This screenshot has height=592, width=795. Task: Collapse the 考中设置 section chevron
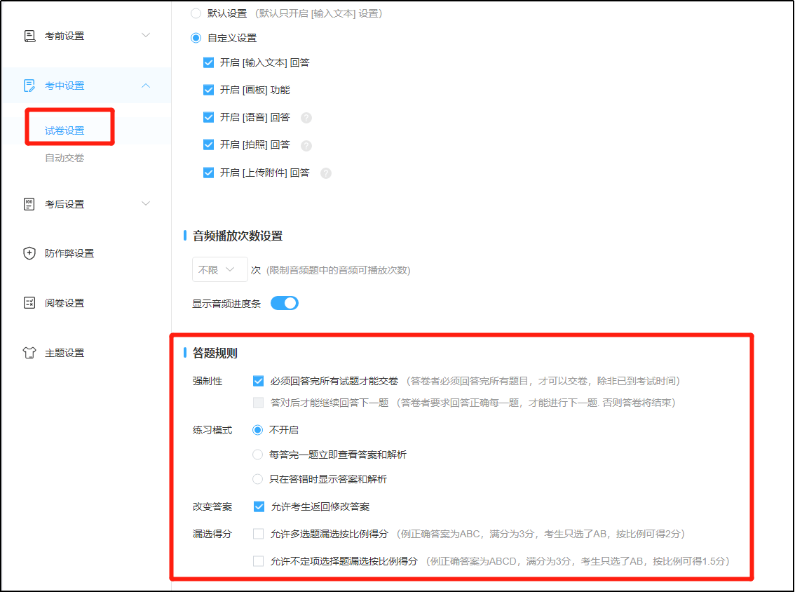145,85
